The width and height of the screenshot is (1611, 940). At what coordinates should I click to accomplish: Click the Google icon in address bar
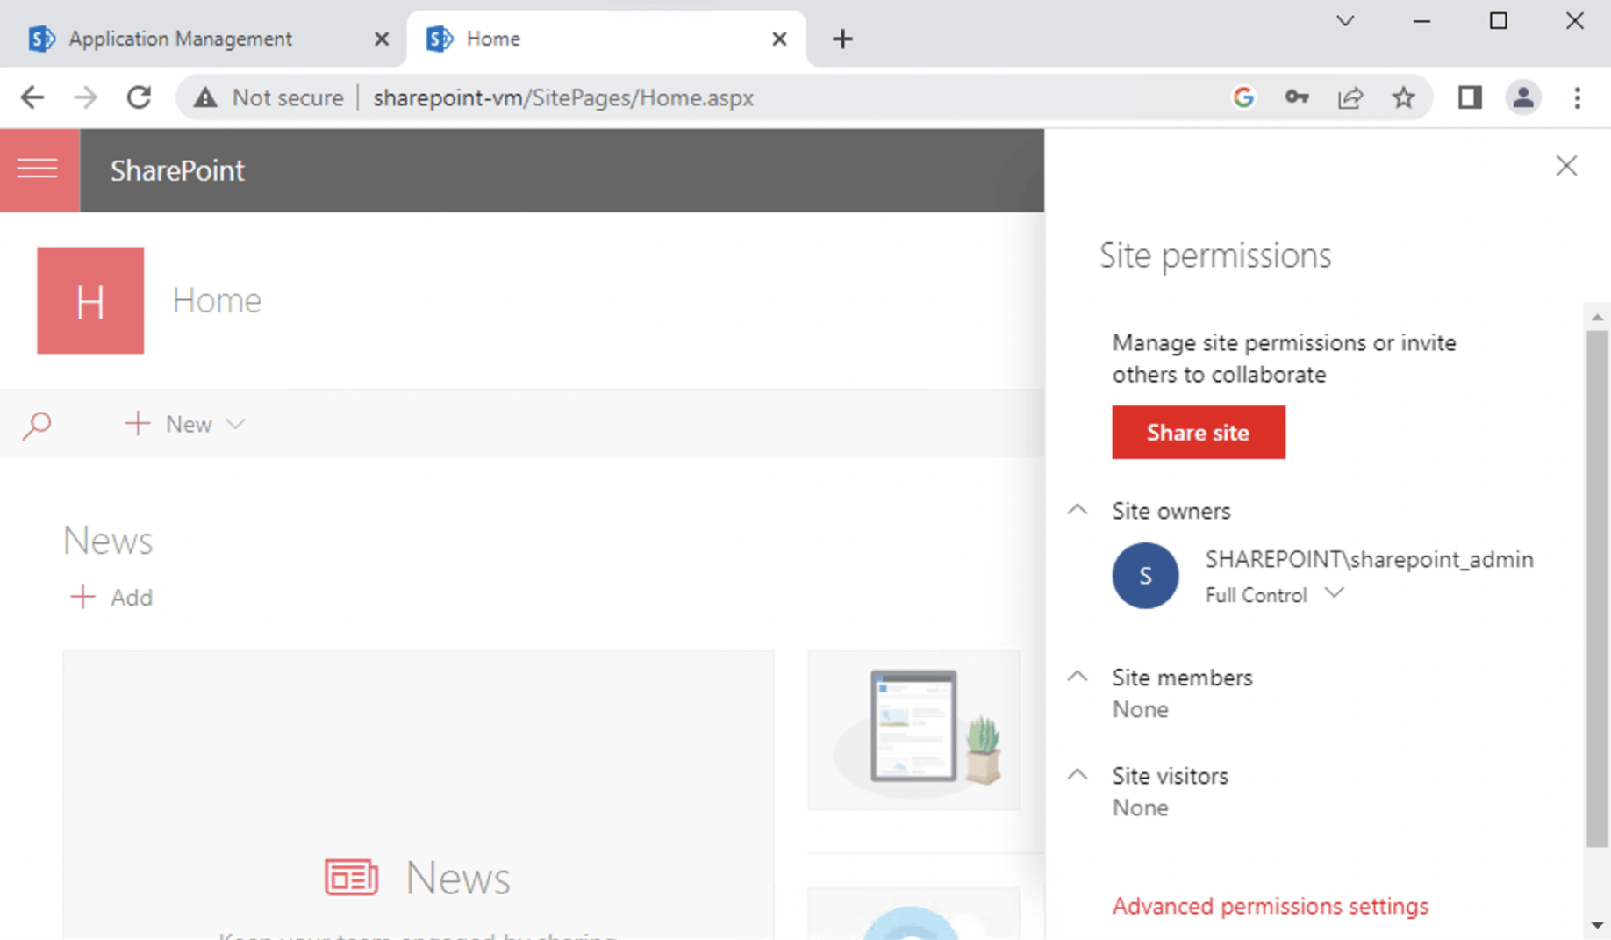click(1243, 97)
